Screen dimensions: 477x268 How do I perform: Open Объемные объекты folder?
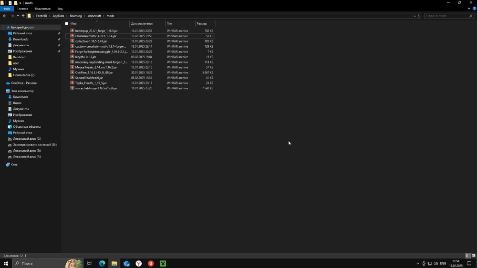point(27,127)
